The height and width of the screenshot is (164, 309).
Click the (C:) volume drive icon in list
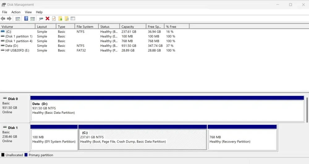(2, 31)
